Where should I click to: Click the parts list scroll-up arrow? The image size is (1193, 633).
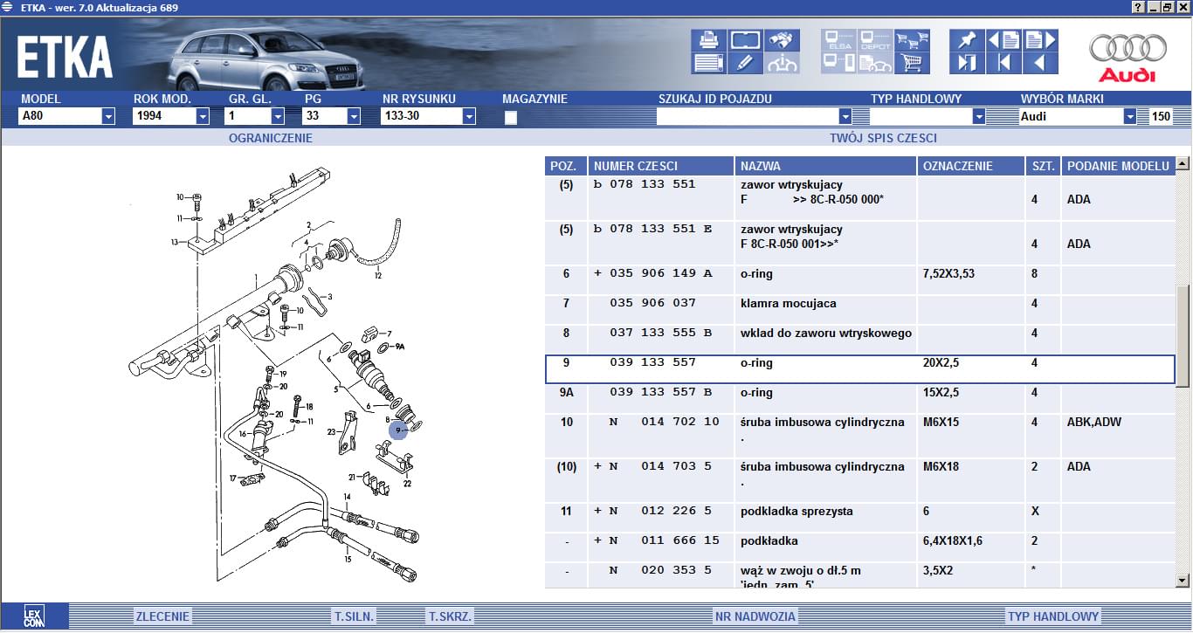(x=1183, y=163)
